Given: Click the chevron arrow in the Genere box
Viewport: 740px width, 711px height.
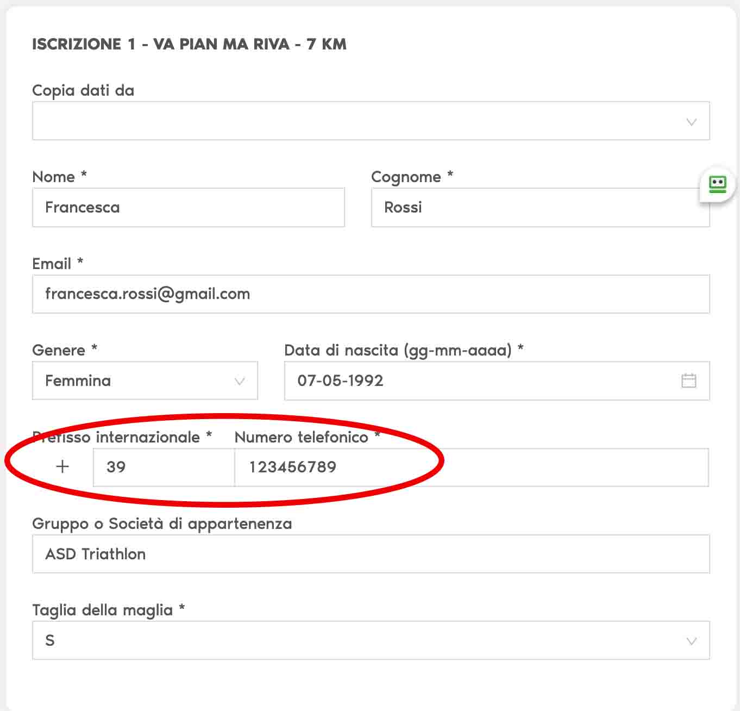Looking at the screenshot, I should [239, 381].
